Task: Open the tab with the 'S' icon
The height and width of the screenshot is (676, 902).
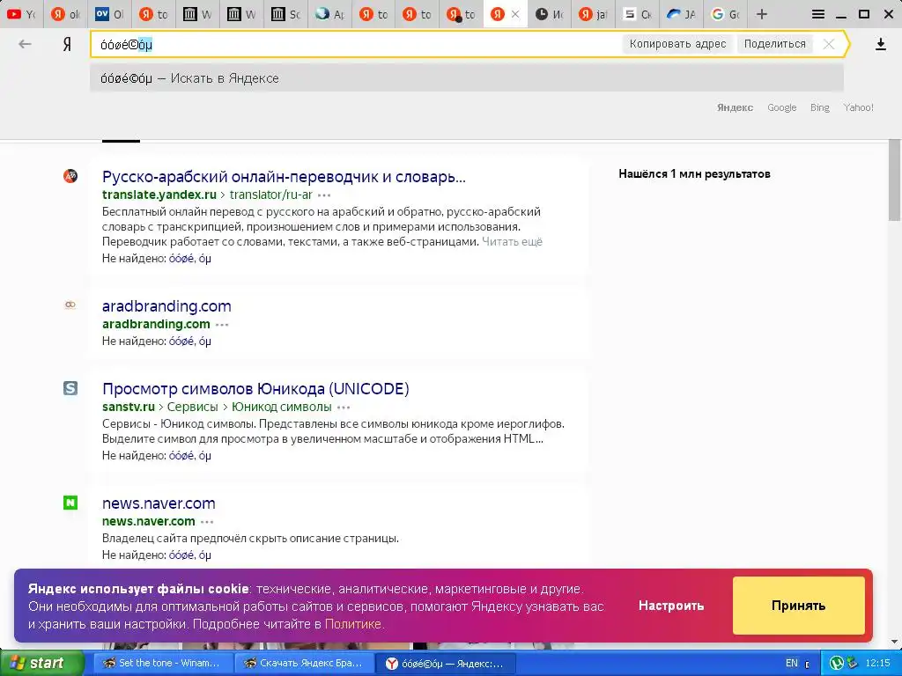Action: tap(638, 14)
